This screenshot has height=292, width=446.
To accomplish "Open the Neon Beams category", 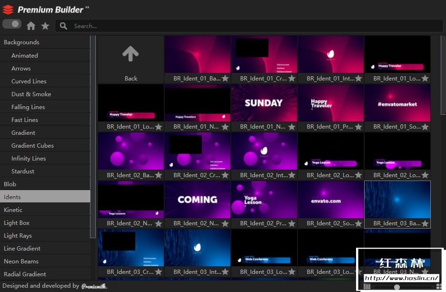I will [x=21, y=261].
